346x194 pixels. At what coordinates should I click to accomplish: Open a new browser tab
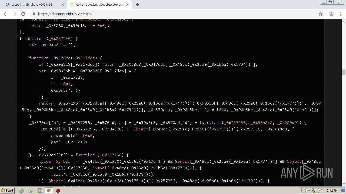(138, 5)
